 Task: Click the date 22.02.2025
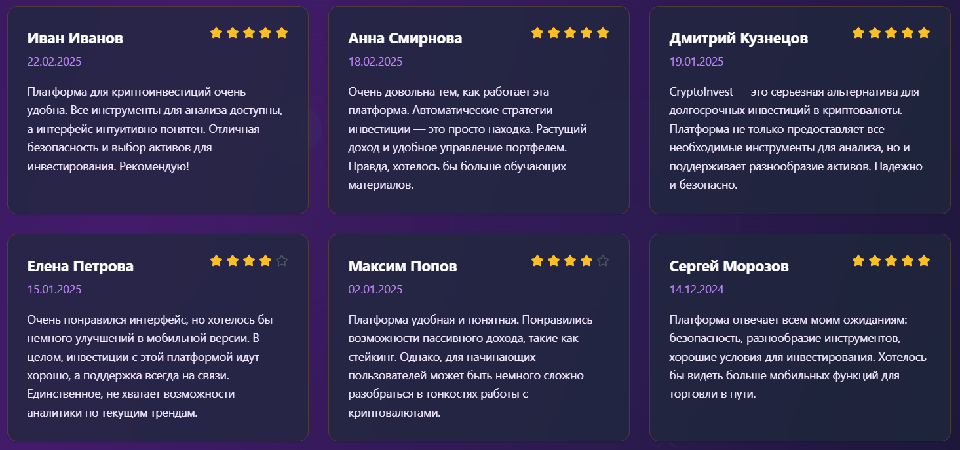(x=54, y=62)
